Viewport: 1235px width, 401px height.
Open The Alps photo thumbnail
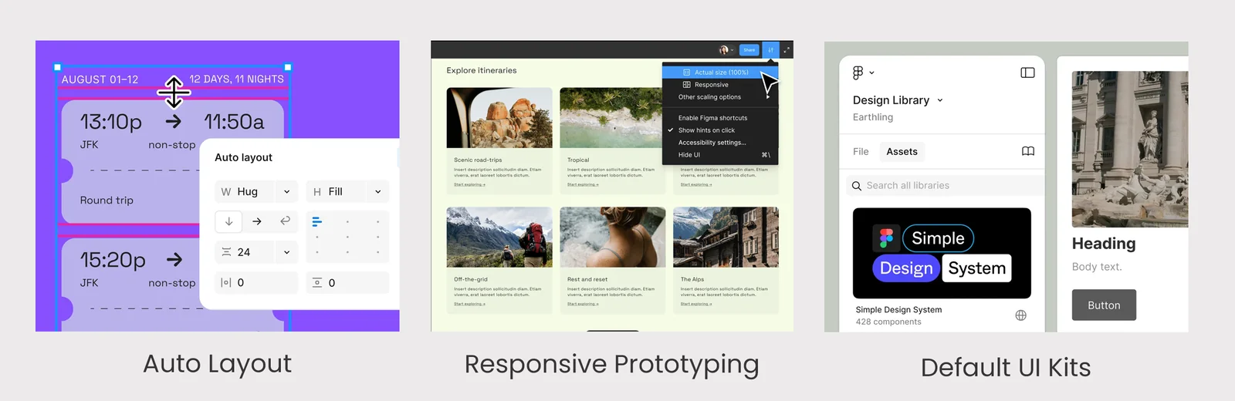(726, 237)
